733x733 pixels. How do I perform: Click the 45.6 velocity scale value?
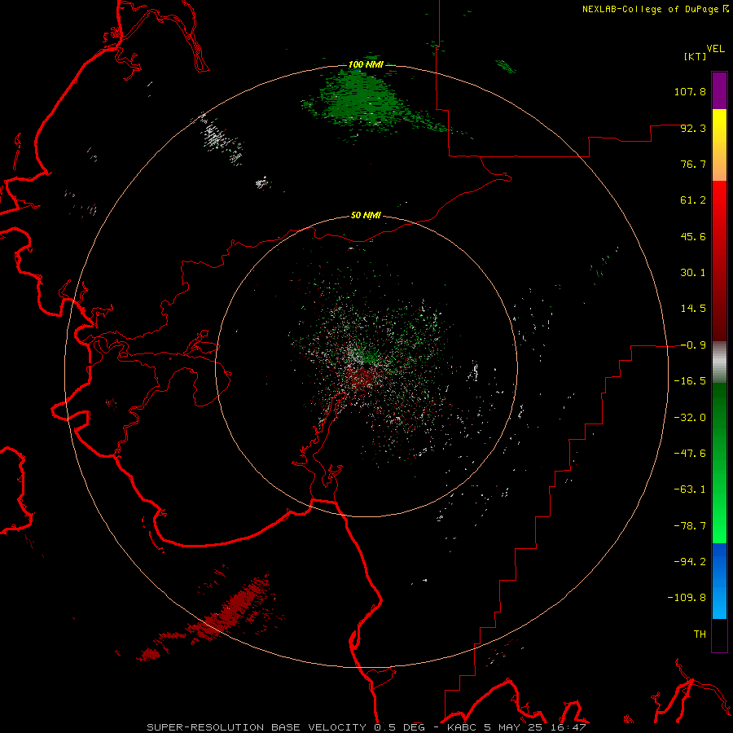click(x=693, y=236)
